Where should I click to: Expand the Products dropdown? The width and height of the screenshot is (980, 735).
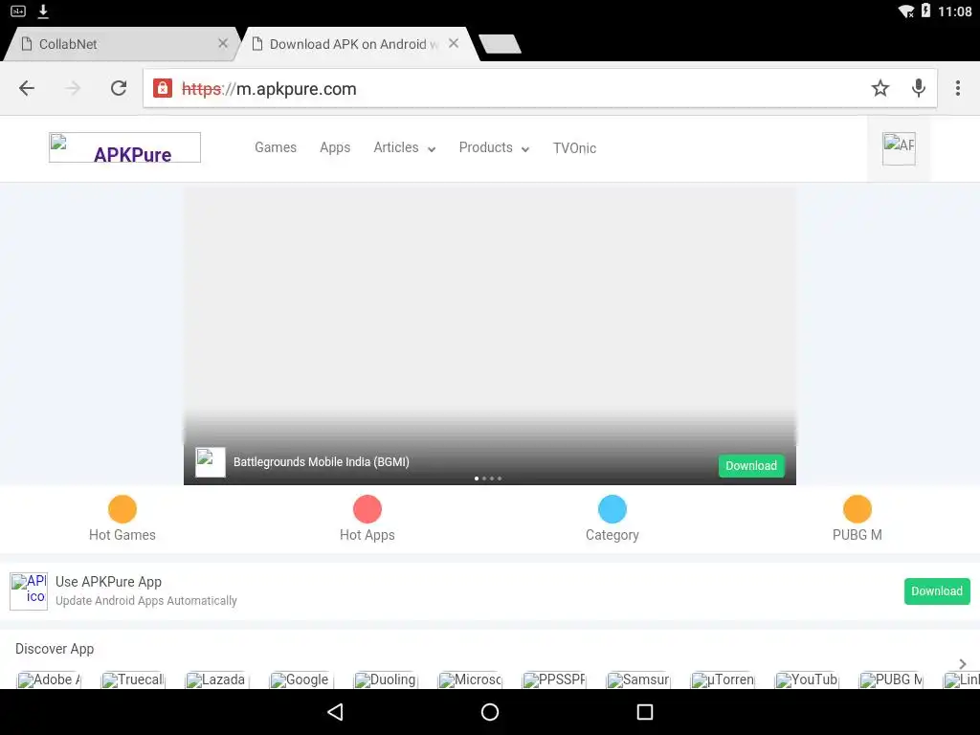494,147
